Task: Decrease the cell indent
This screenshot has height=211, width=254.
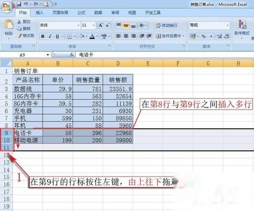Action: click(142, 36)
